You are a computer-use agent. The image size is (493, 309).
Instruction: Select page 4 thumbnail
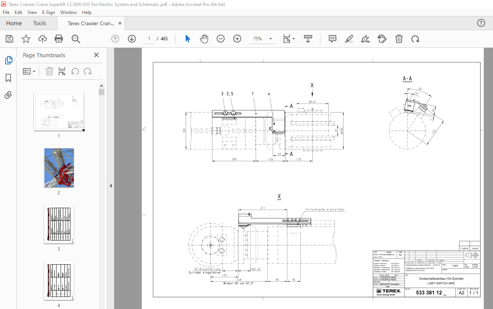59,281
